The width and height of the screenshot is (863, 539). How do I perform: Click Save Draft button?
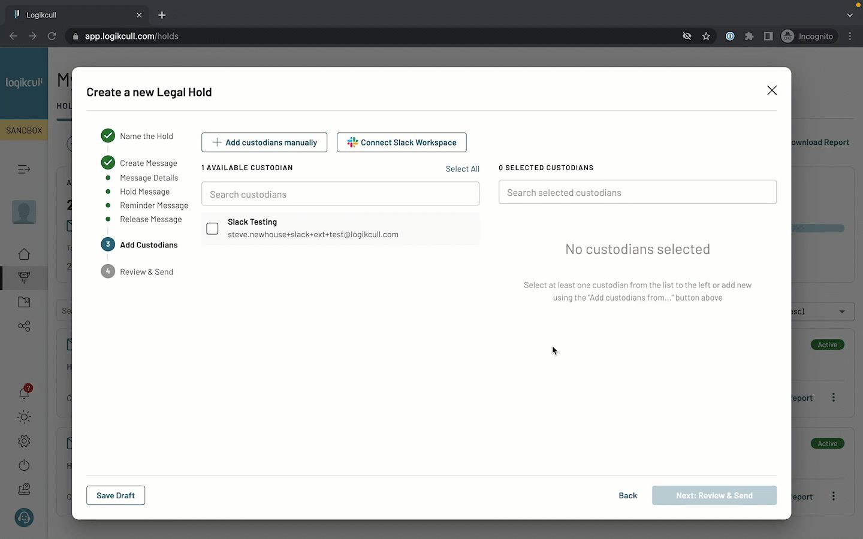coord(116,495)
